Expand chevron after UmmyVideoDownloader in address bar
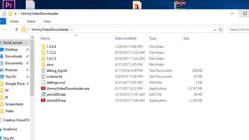This screenshot has width=249, height=140. pyautogui.click(x=72, y=30)
